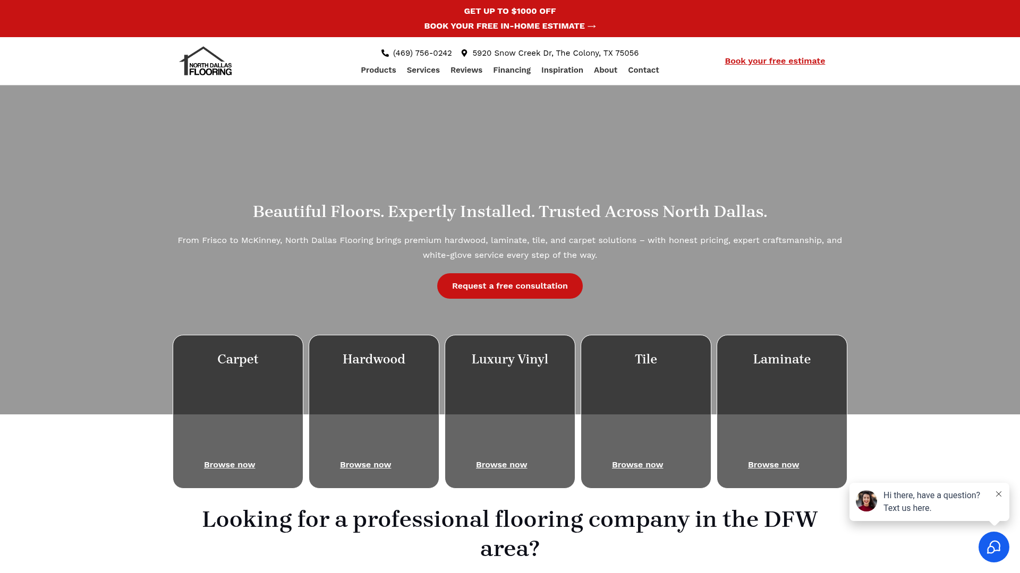Browse now under Hardwood flooring
This screenshot has height=573, width=1020.
[365, 464]
